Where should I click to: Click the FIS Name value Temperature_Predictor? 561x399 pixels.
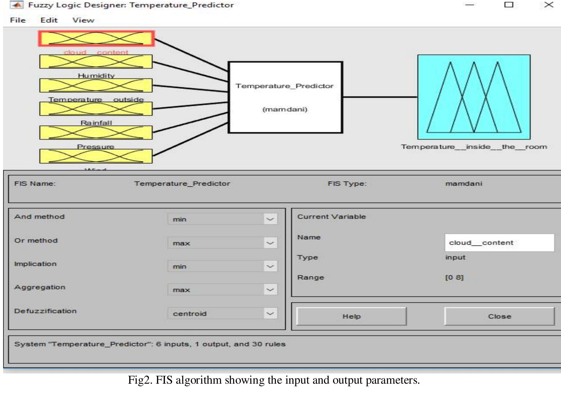coord(182,184)
